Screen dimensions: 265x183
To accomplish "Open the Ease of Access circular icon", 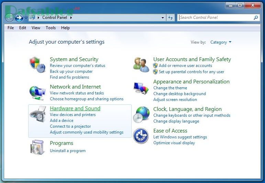I will tap(141, 136).
